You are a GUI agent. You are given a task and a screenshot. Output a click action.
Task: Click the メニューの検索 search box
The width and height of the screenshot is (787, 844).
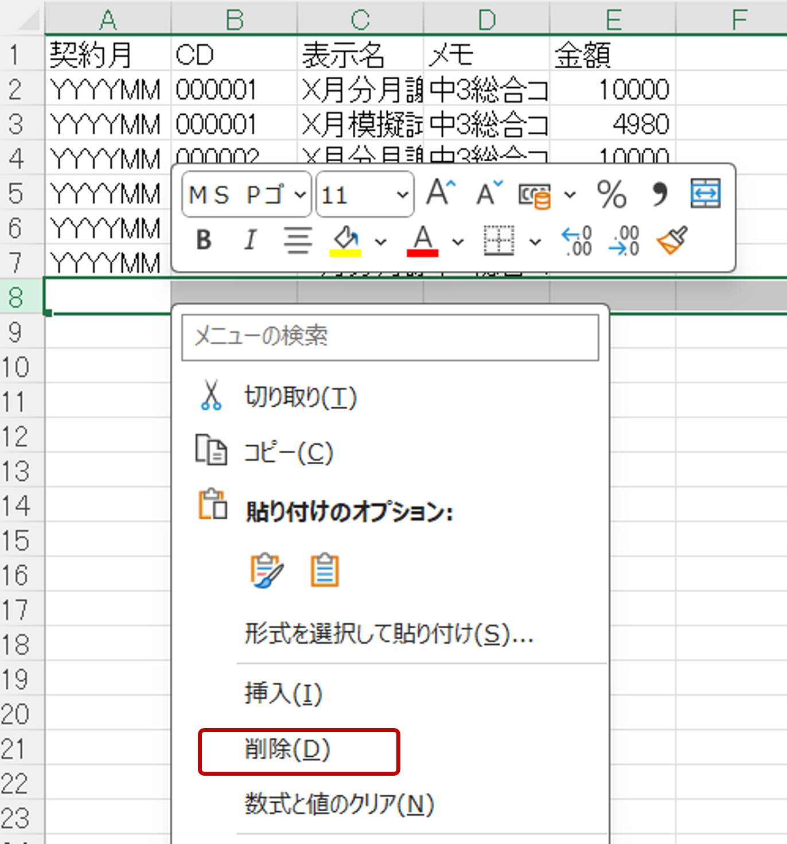coord(389,337)
